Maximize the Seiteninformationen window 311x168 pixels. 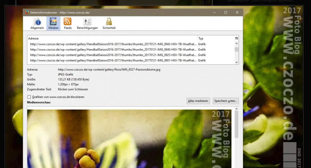[x=226, y=12]
